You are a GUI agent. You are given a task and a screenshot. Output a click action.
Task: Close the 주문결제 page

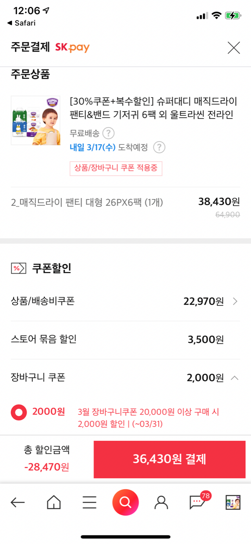pyautogui.click(x=234, y=48)
